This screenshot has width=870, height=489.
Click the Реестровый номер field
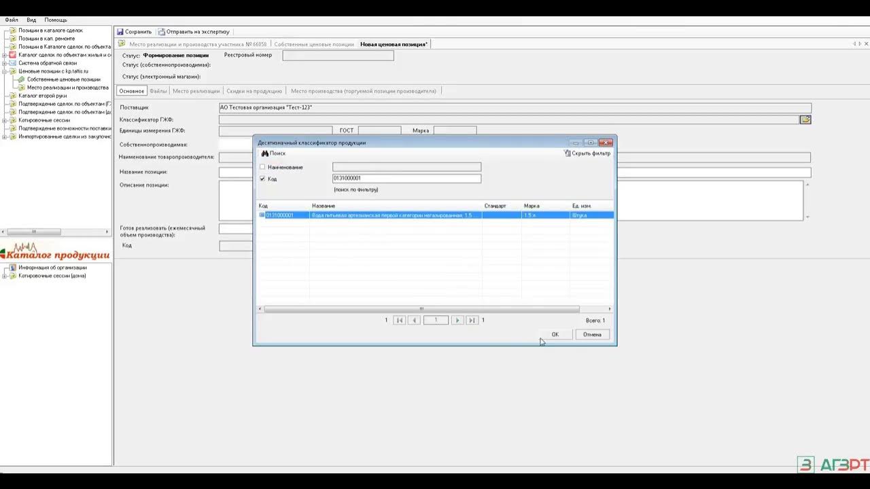coord(338,56)
